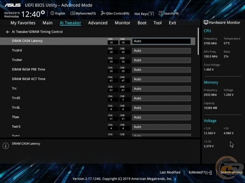Viewport: 245px width, 183px height.
Task: Click the EzMode(F7) exit arrow icon
Action: click(210, 172)
